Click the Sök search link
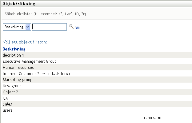Screen dimensions: 192x123 click(77, 28)
